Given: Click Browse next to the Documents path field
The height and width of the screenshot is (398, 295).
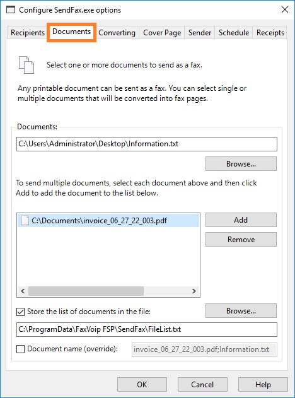Looking at the screenshot, I should (x=241, y=164).
